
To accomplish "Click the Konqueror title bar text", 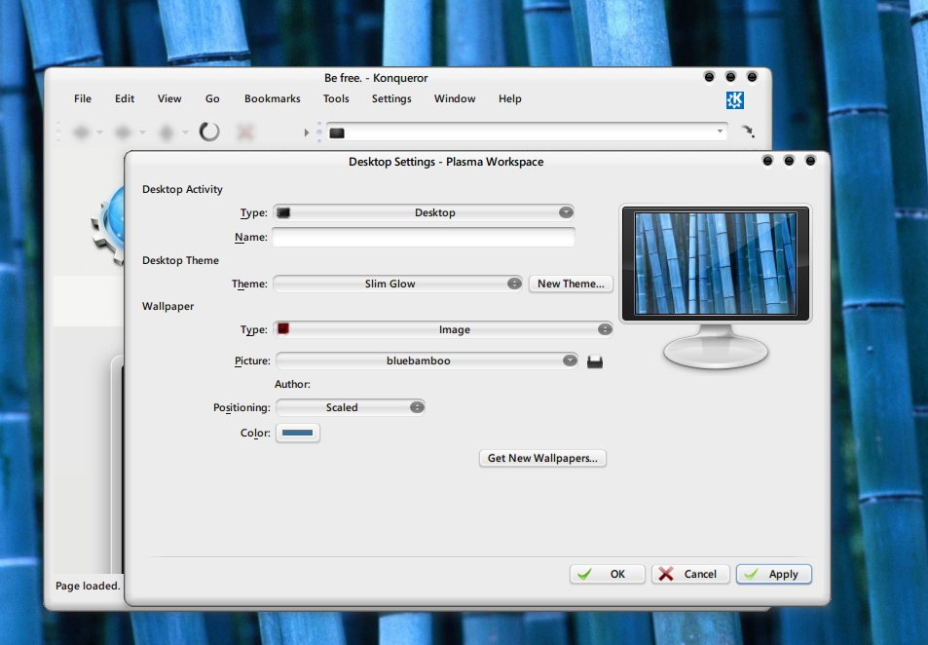I will click(376, 78).
